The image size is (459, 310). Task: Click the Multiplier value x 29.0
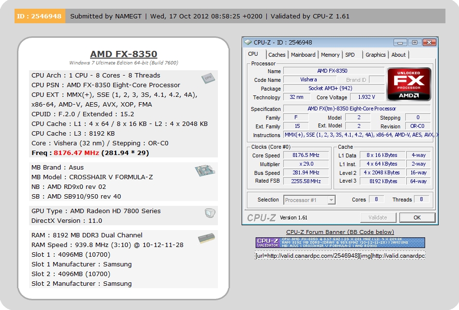[x=306, y=164]
